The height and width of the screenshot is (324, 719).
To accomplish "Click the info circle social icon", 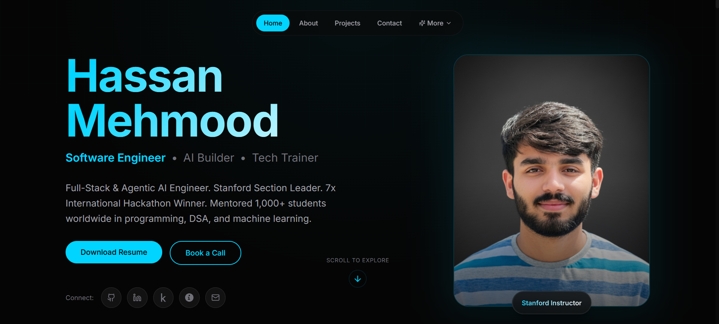I will [x=189, y=298].
